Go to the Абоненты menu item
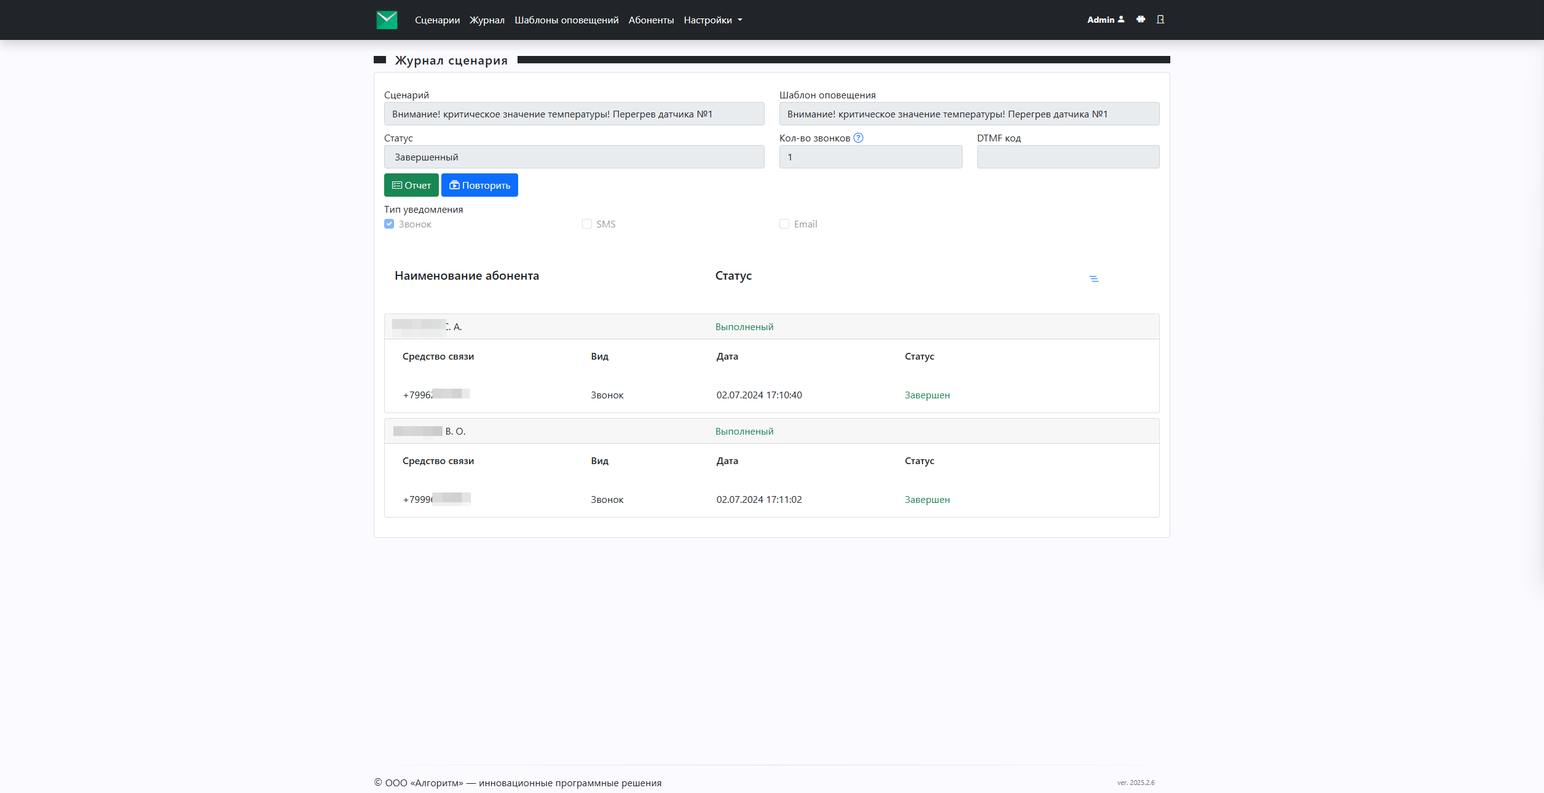The height and width of the screenshot is (793, 1544). (x=651, y=20)
